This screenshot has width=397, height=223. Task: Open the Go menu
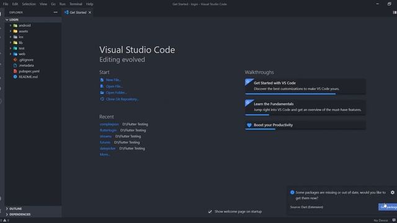click(x=53, y=4)
